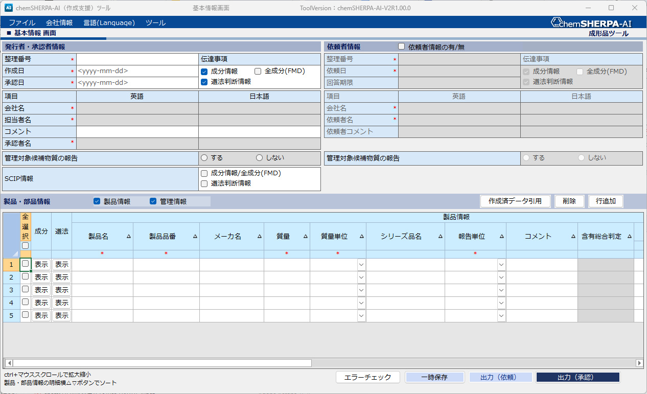This screenshot has height=394, width=647.
Task: Click the 製品品番 cell in row 2
Action: (167, 277)
